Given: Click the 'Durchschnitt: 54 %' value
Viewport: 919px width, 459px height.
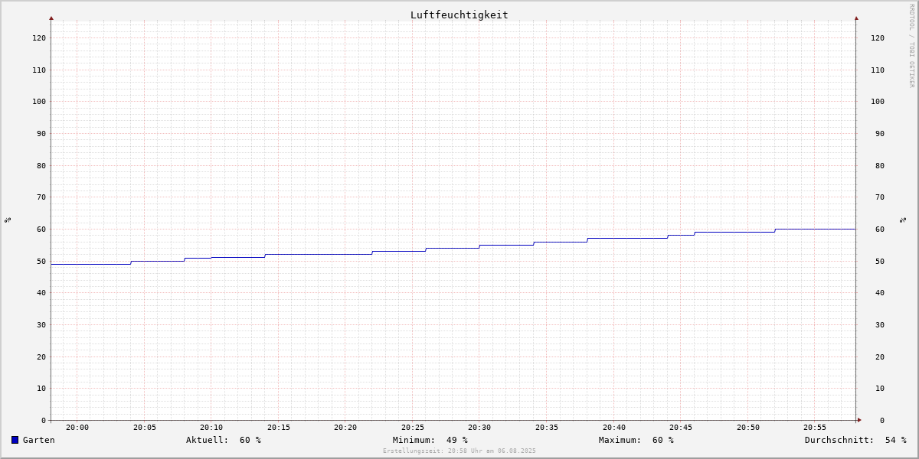Looking at the screenshot, I should 855,440.
